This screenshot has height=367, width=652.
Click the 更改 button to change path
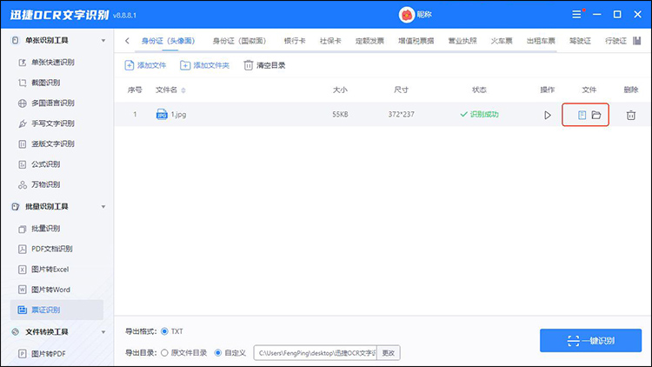(388, 353)
